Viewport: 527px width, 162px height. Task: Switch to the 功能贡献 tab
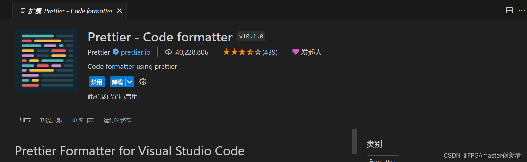coord(51,120)
